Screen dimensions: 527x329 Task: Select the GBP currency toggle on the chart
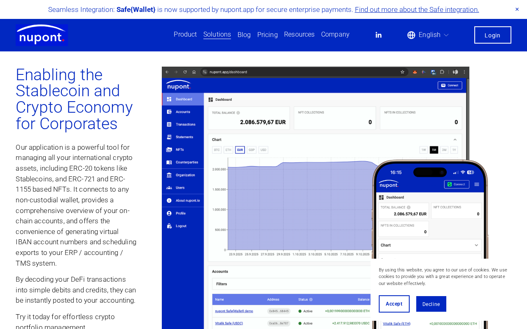252,150
